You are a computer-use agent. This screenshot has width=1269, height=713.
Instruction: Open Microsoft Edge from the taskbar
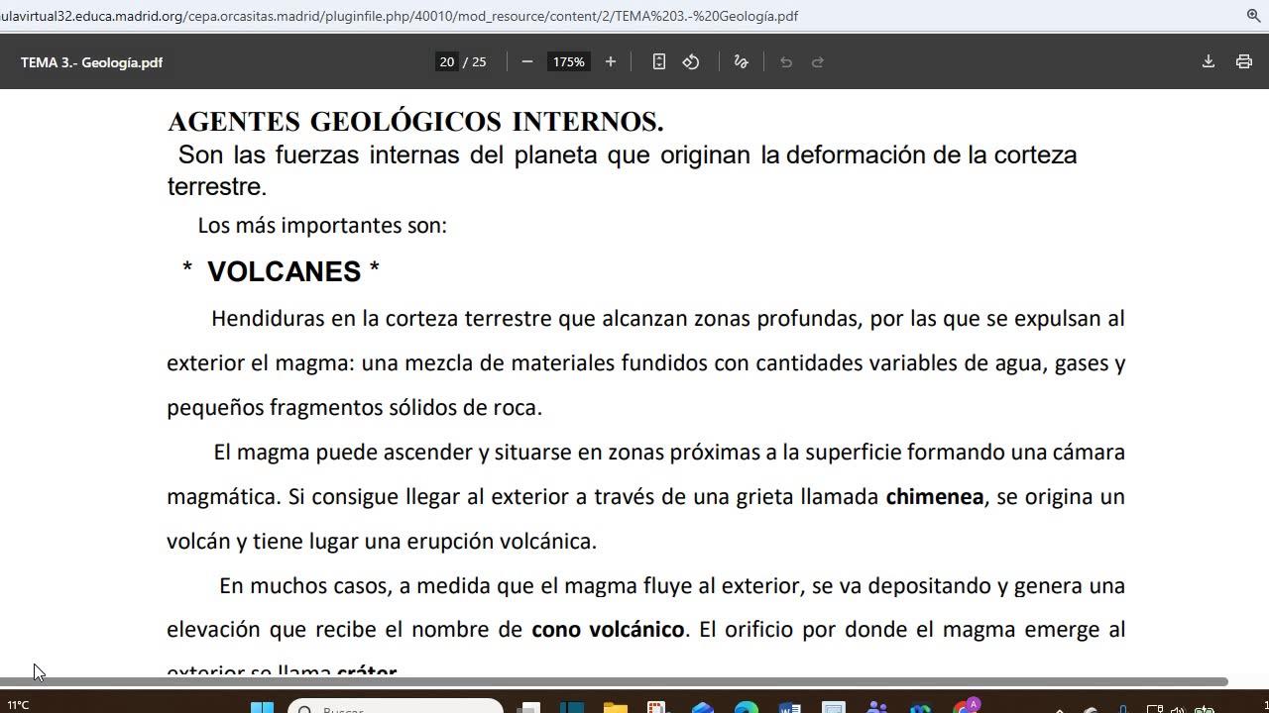click(x=747, y=708)
